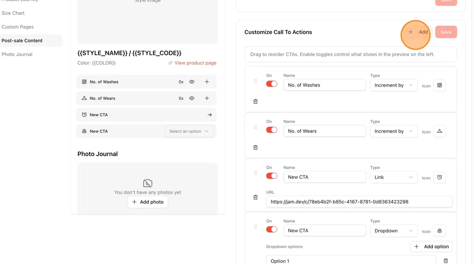Increment No. of Wears with plus icon in preview
Image resolution: width=474 pixels, height=264 pixels.
coord(207,98)
